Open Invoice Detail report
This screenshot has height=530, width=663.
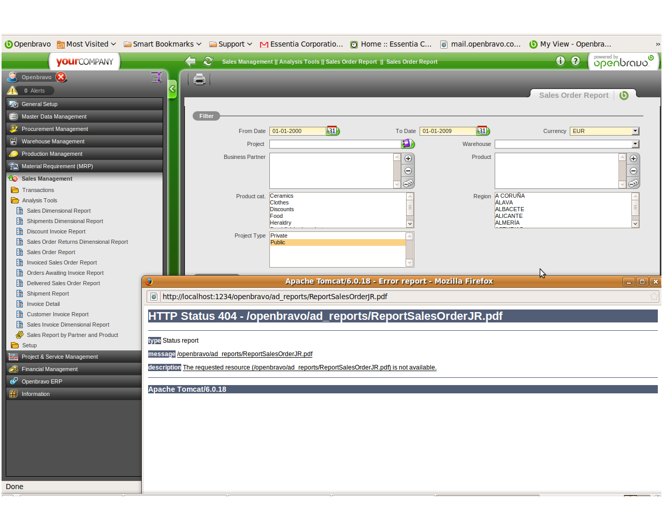[x=43, y=304]
